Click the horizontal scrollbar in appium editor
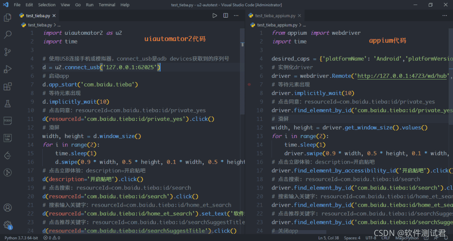This screenshot has width=453, height=241. click(x=299, y=232)
